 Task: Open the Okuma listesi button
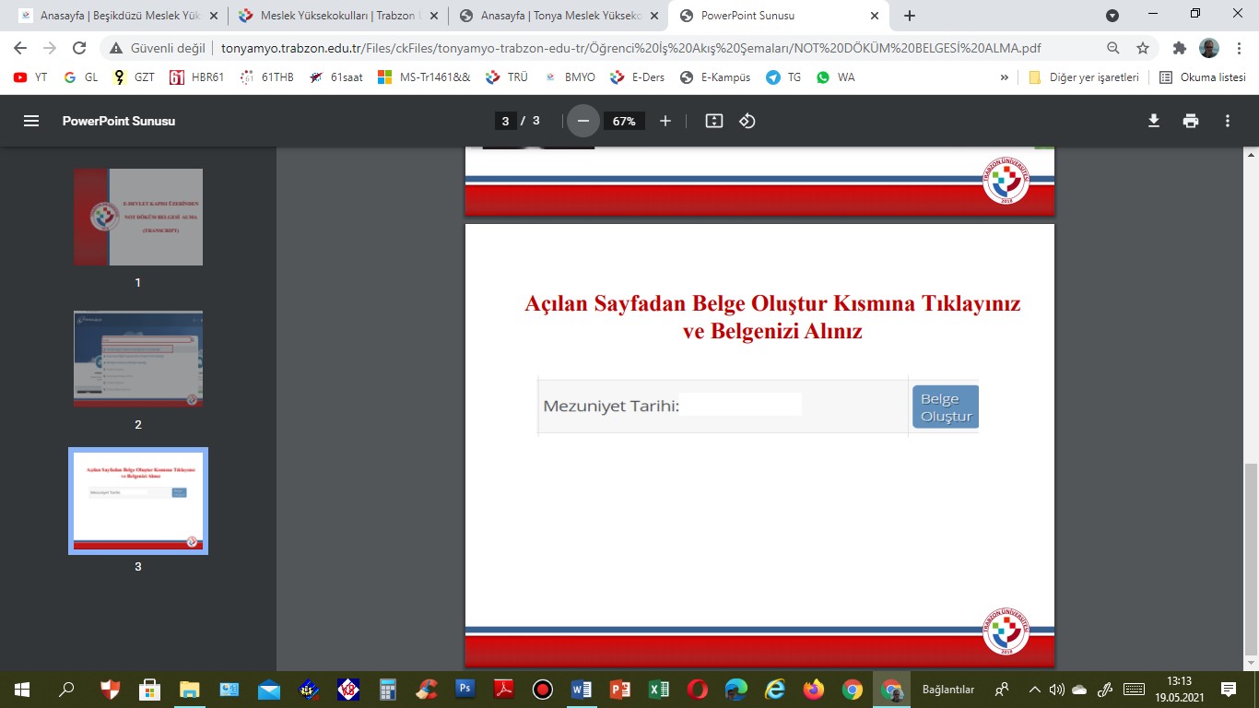[1203, 77]
